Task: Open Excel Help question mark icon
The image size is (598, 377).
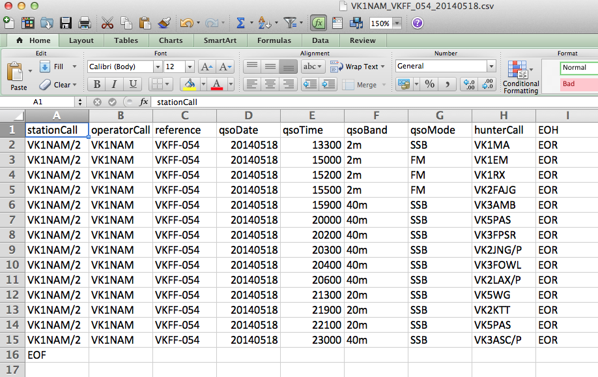Action: tap(418, 23)
